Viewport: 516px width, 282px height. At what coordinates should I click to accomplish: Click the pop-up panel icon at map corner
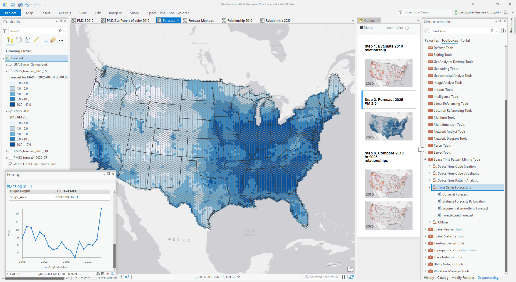[350, 269]
